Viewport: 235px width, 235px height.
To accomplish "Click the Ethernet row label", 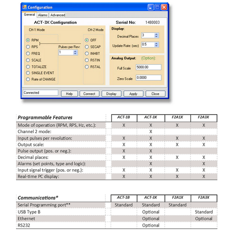I will 26,219.
